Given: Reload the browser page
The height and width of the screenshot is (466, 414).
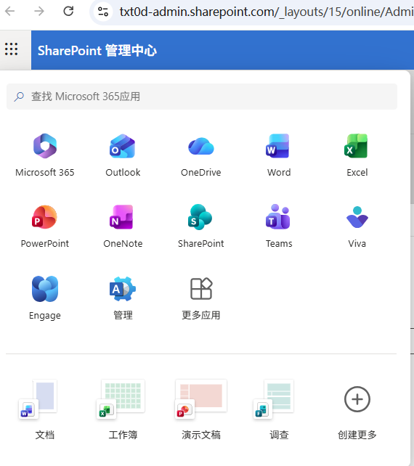Looking at the screenshot, I should coord(68,12).
